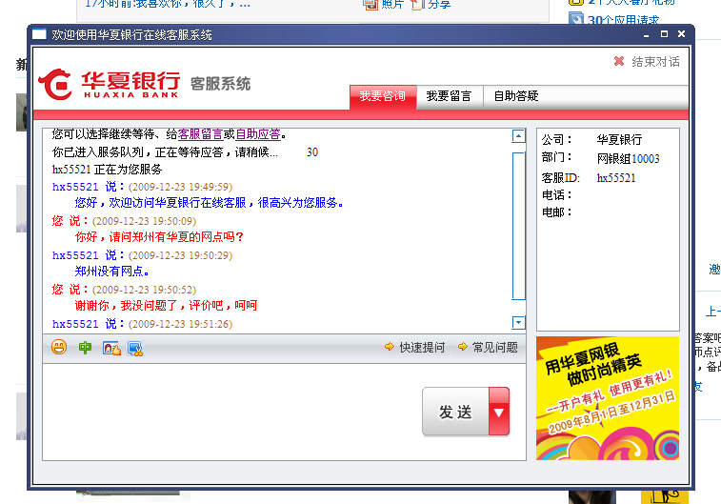Screen dimensions: 721x504
Task: Click the chat history scrollbar thumb
Action: (x=519, y=226)
